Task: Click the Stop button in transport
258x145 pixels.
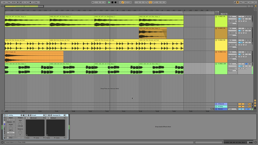Action: tap(112, 2)
